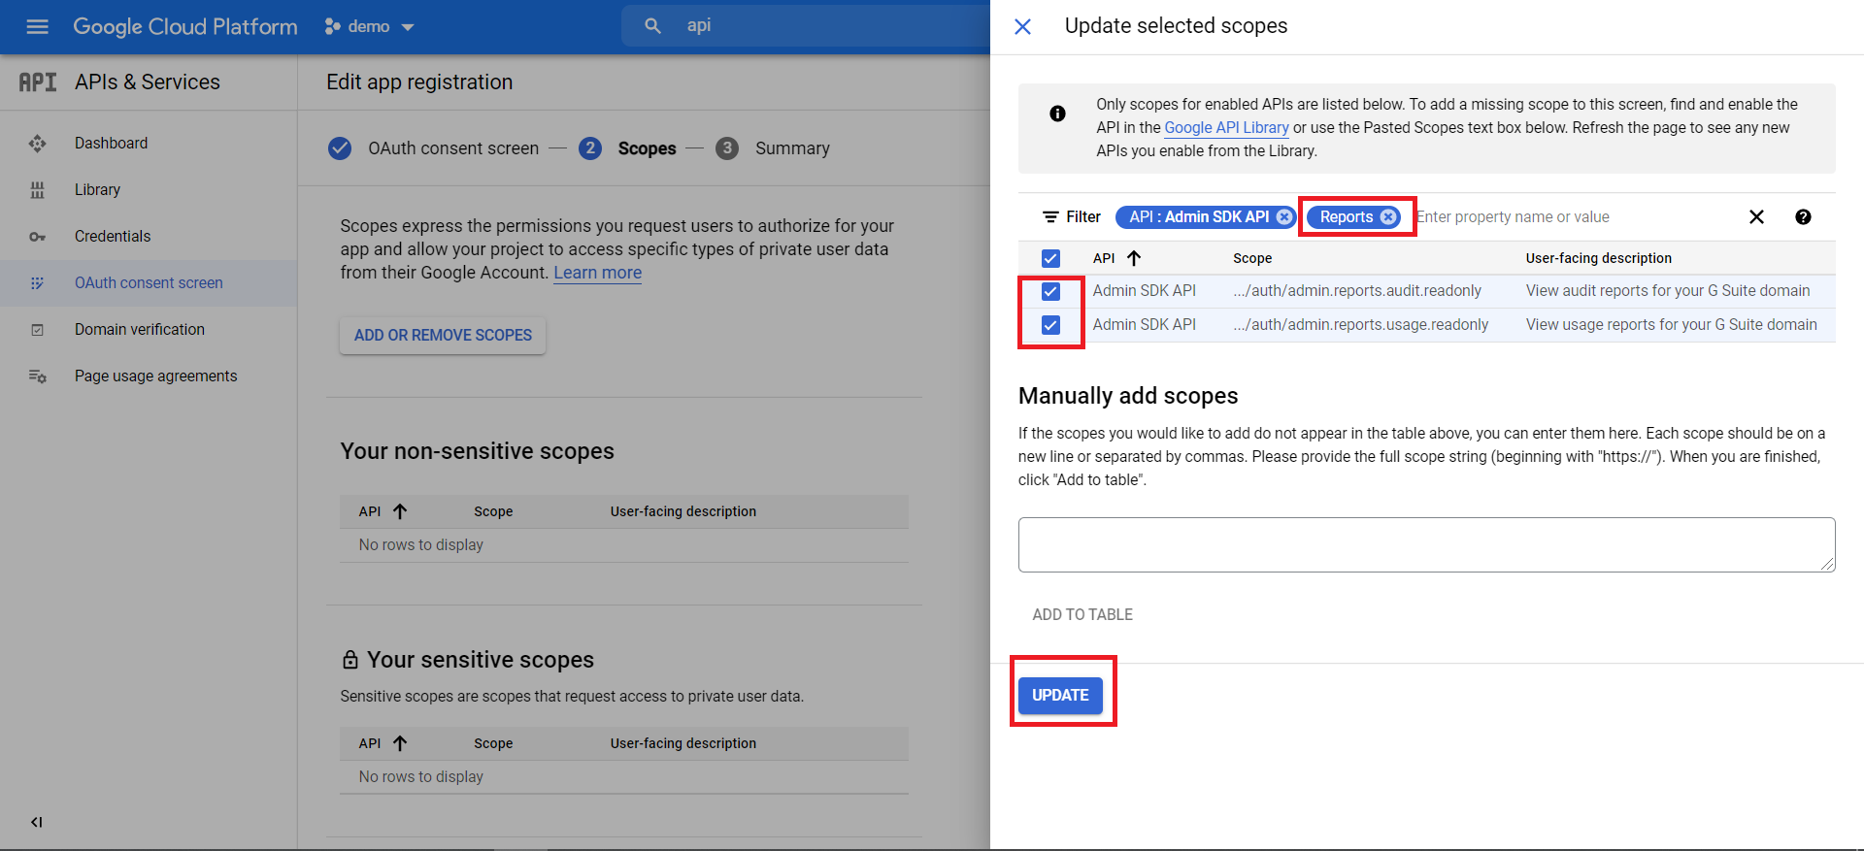This screenshot has height=851, width=1864.
Task: Click the Filter list icon
Action: point(1050,217)
